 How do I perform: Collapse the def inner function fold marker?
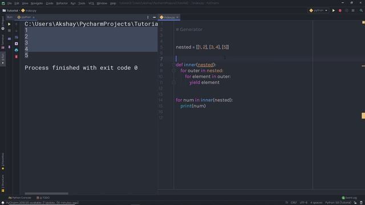(173, 65)
